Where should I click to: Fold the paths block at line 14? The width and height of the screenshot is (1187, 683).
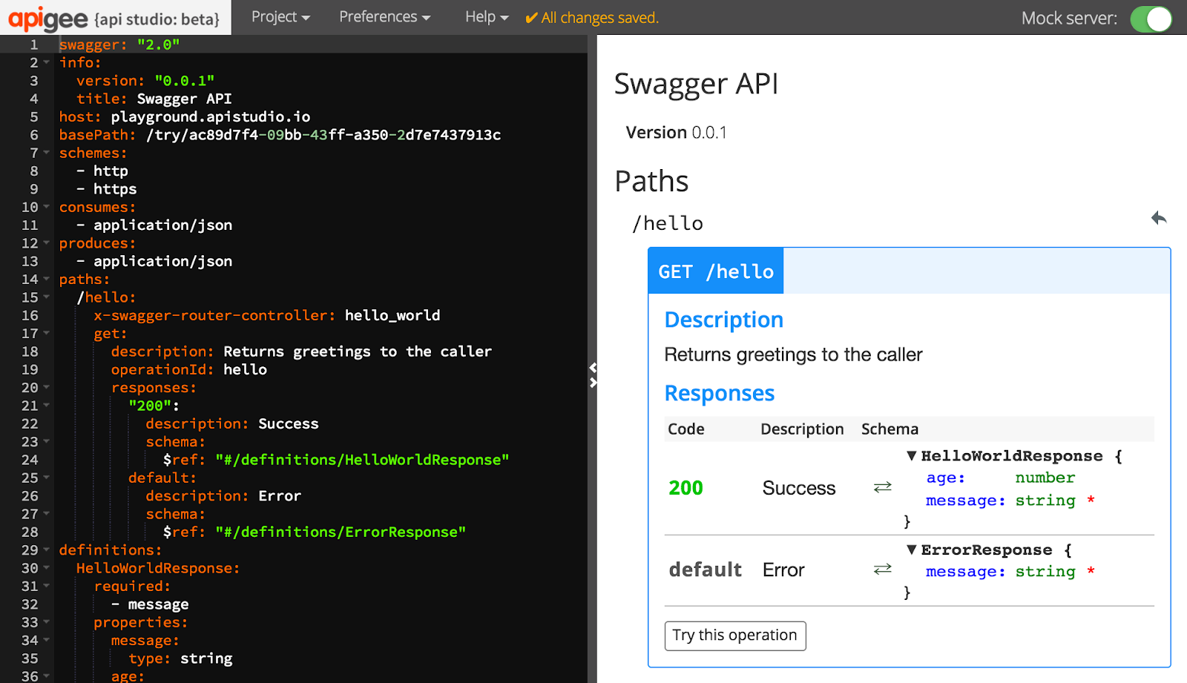click(47, 279)
